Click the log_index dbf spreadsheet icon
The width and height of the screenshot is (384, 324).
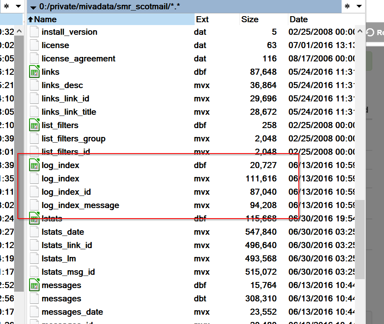pyautogui.click(x=34, y=165)
